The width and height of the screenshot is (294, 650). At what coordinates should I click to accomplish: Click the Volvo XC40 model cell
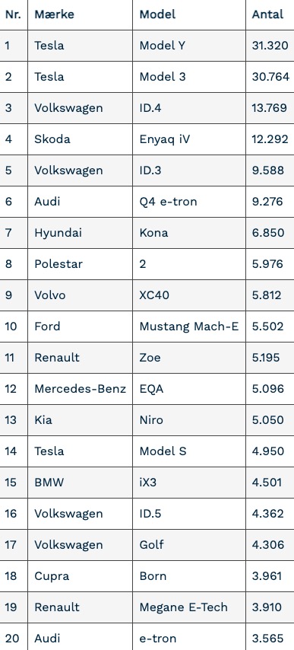tap(189, 295)
